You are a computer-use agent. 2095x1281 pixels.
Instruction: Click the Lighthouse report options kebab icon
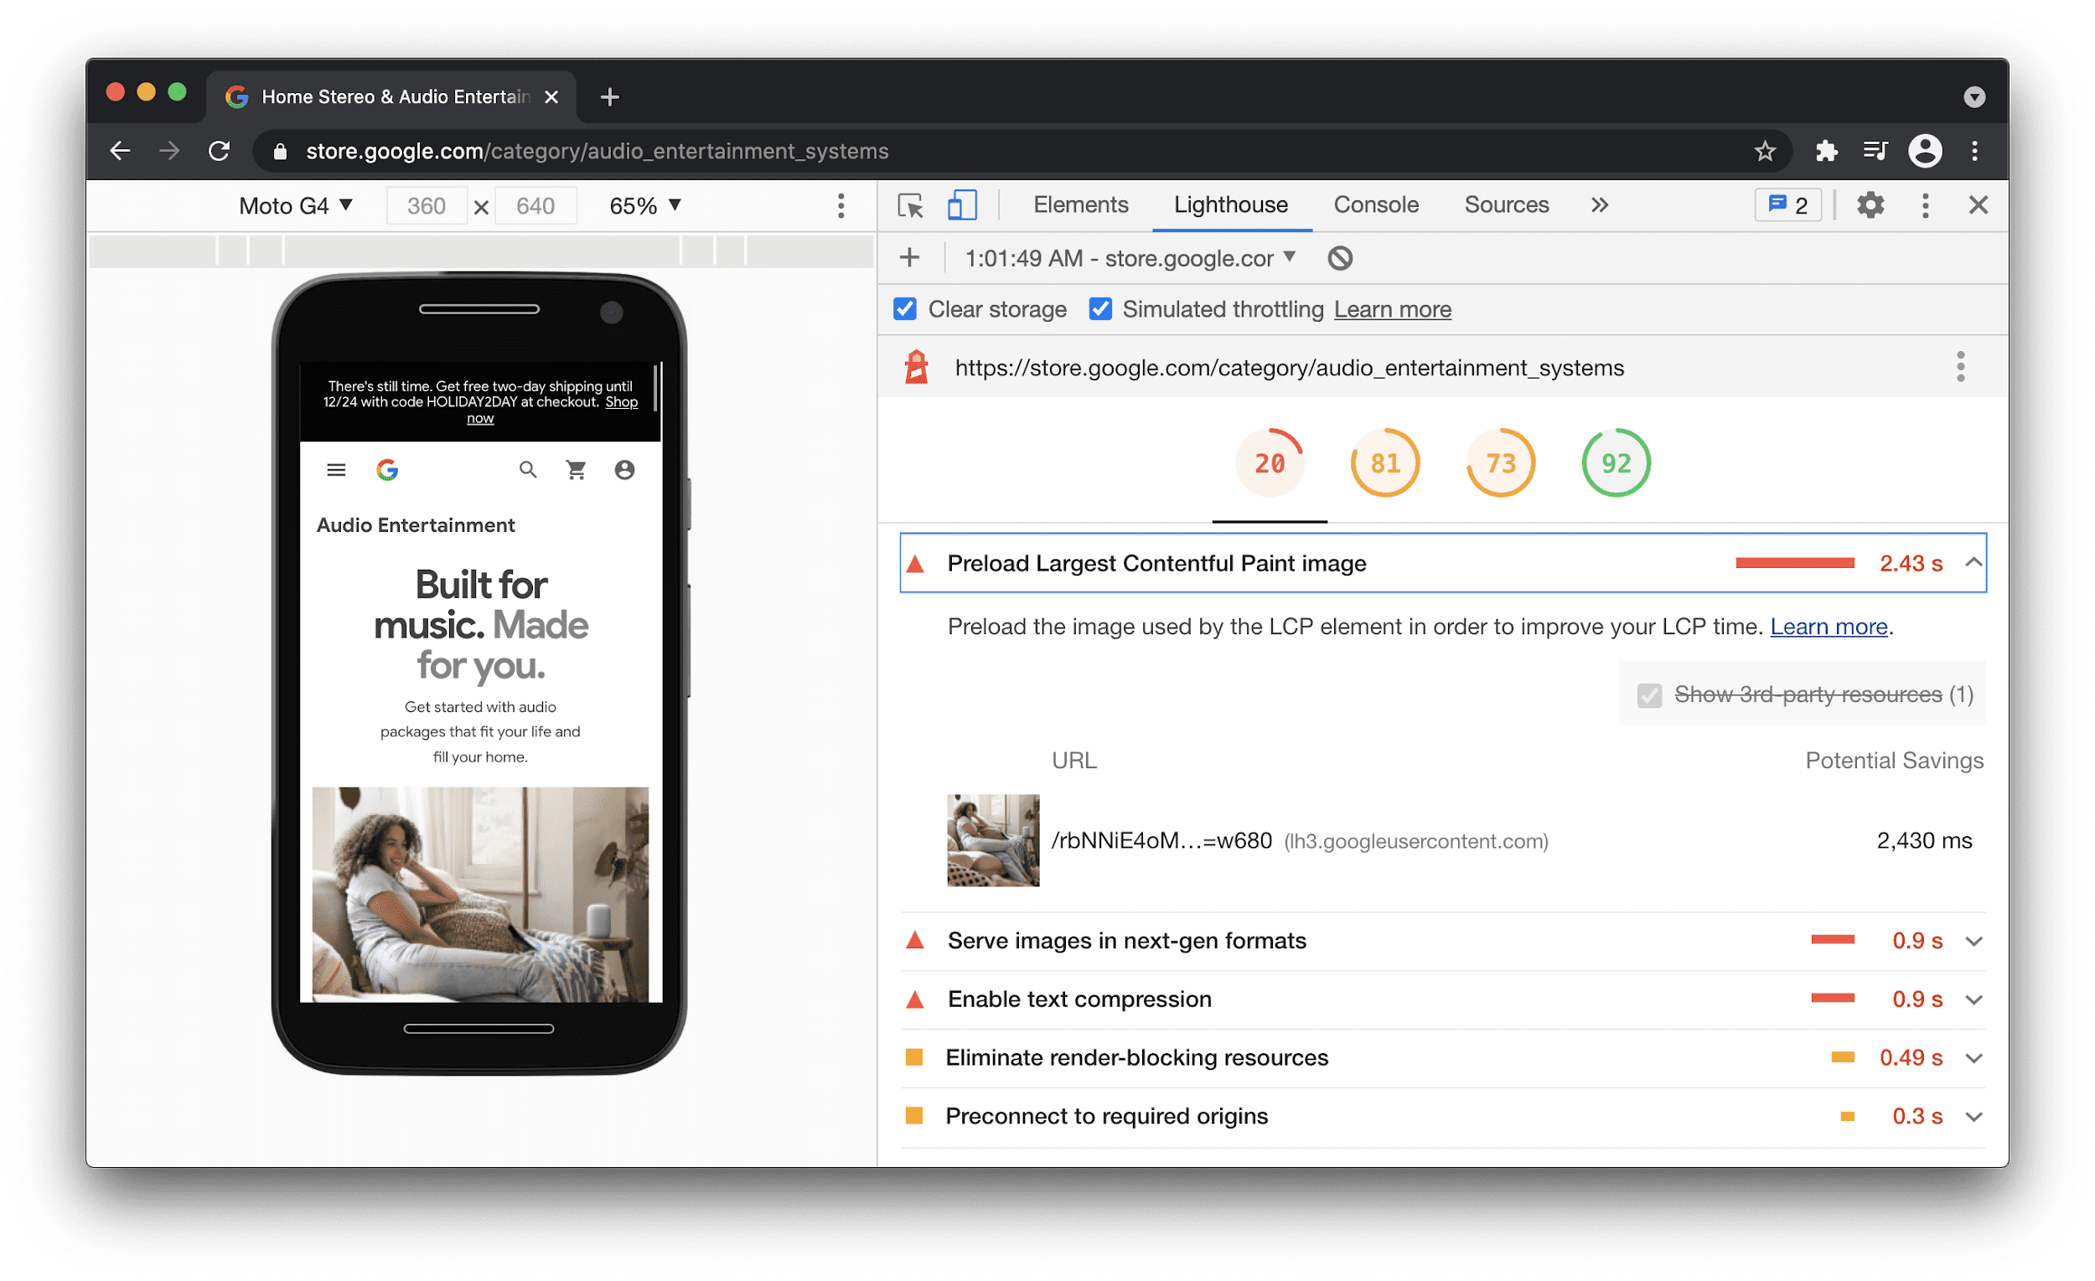click(1962, 367)
